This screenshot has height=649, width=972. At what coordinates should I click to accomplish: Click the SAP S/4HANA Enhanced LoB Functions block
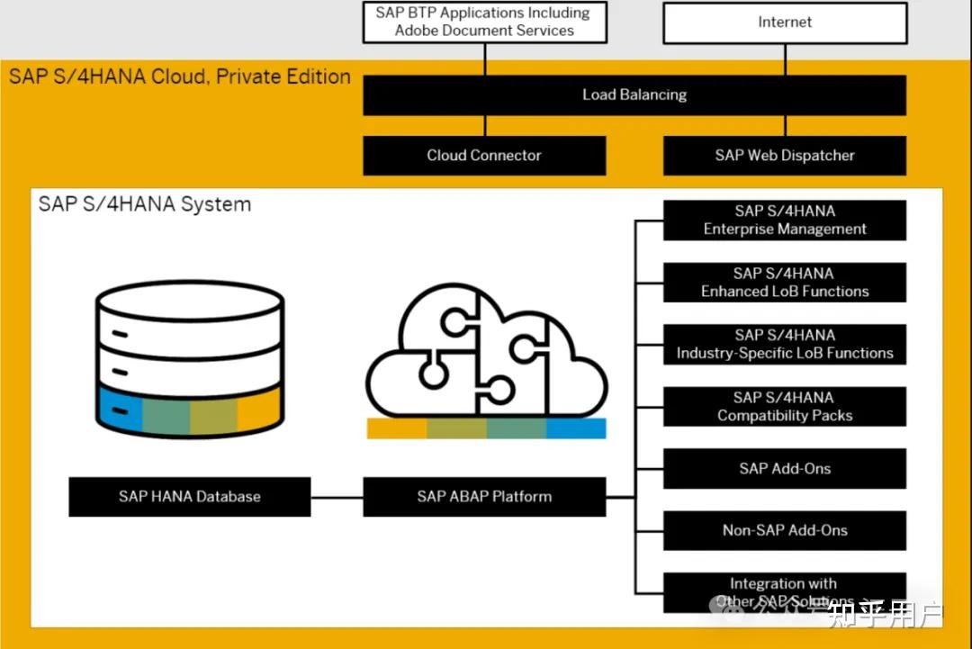click(x=784, y=282)
